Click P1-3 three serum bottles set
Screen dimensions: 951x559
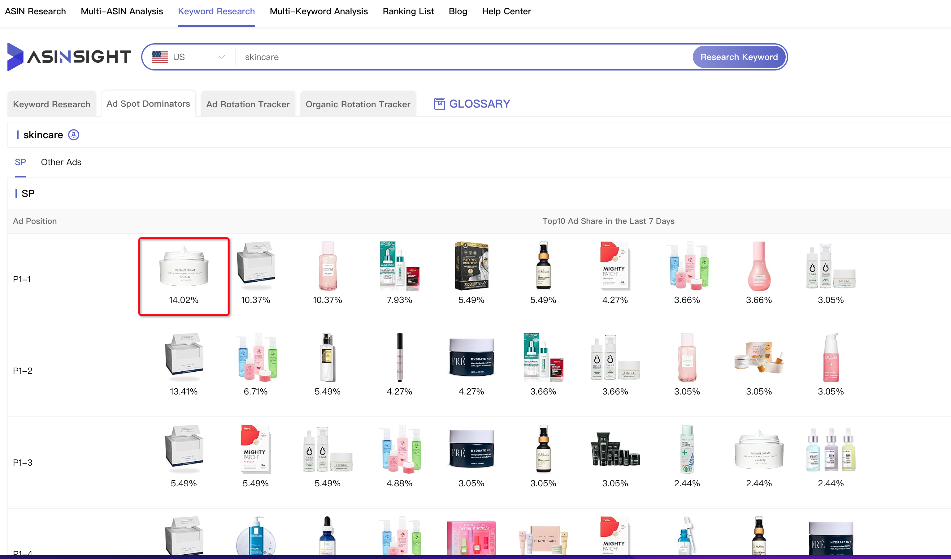[x=831, y=449]
